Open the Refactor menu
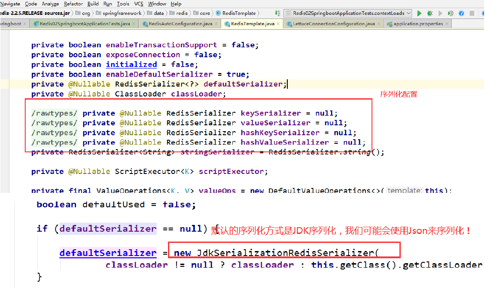The width and height of the screenshot is (485, 288). (73, 4)
